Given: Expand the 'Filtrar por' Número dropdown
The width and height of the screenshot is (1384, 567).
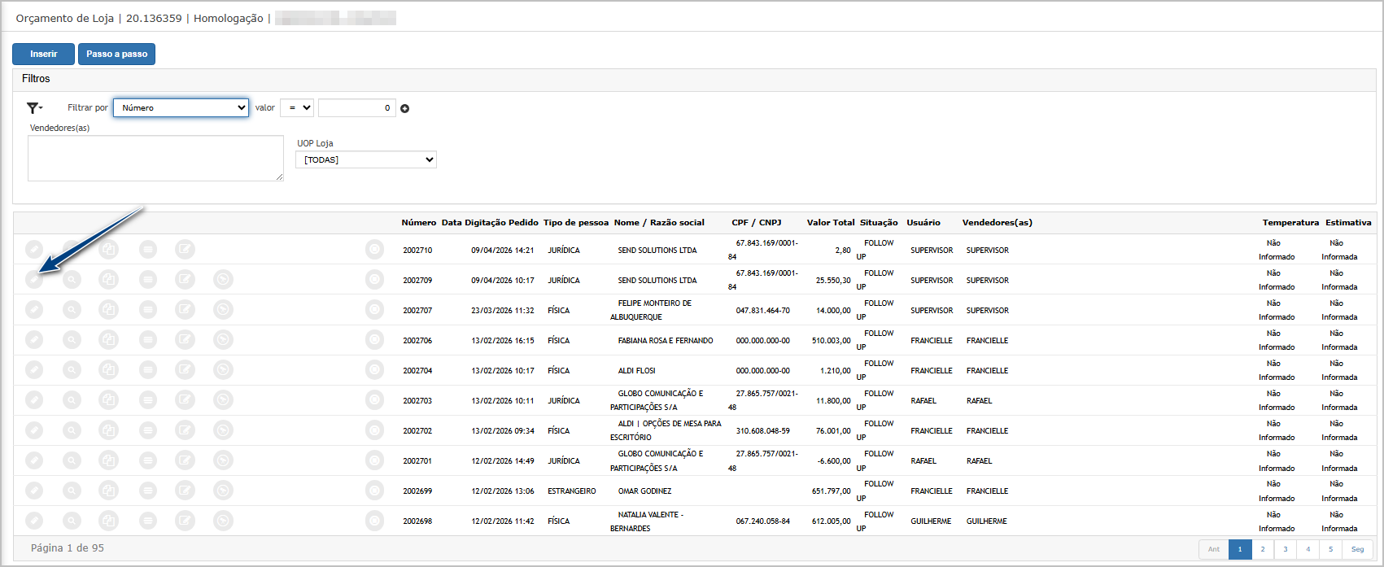Looking at the screenshot, I should click(x=181, y=107).
